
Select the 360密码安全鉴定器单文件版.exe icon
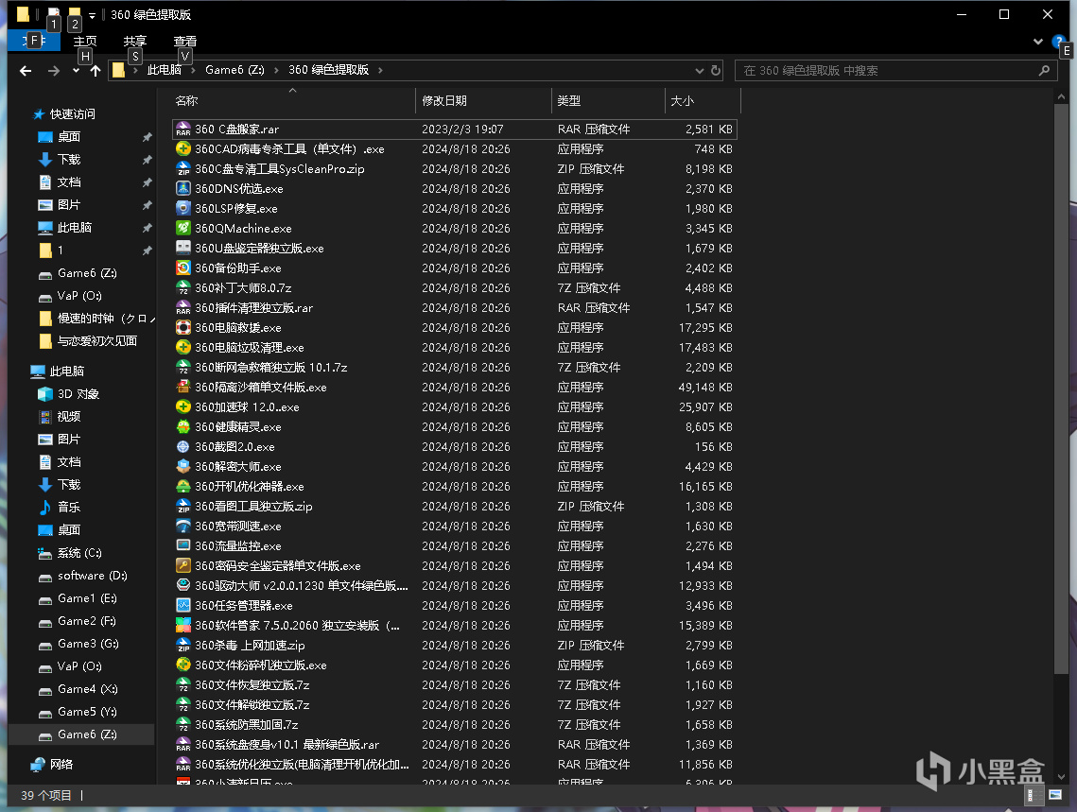coord(182,565)
